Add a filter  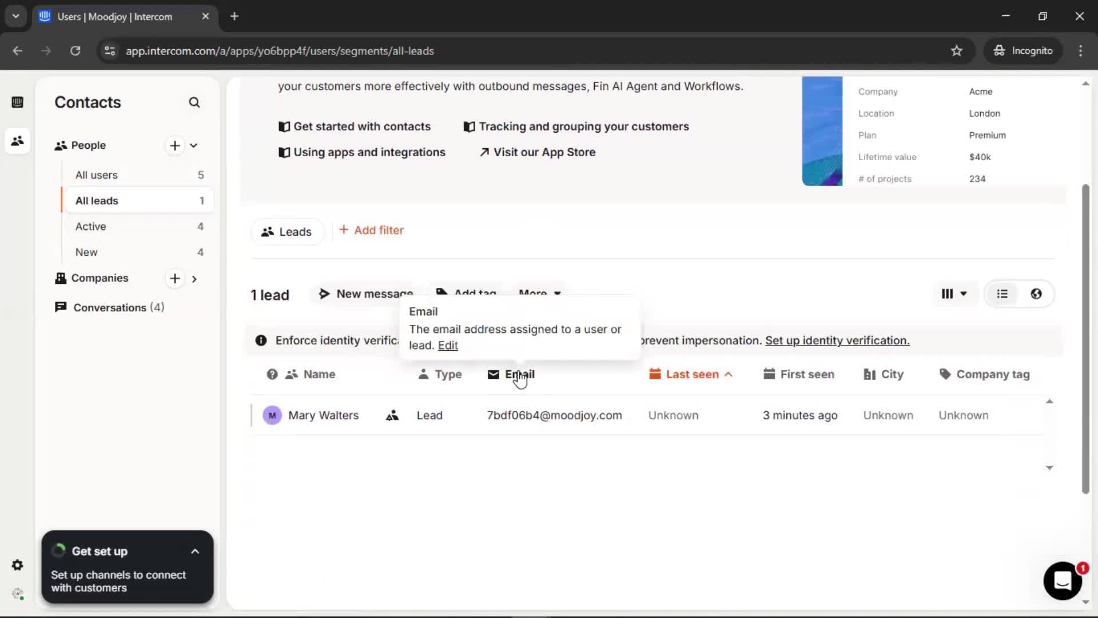[372, 230]
